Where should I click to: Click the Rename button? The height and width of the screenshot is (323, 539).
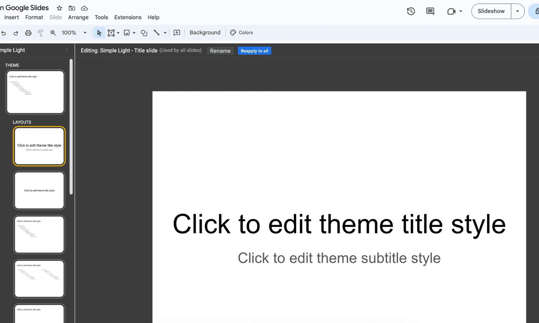220,51
